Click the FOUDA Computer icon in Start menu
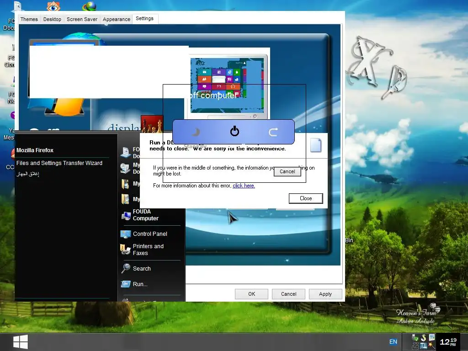 [126, 215]
